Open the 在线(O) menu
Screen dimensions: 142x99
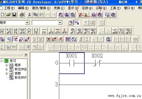point(87,8)
